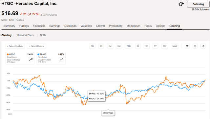Switch to the Summary tab
This screenshot has height=119, width=210.
(10, 26)
